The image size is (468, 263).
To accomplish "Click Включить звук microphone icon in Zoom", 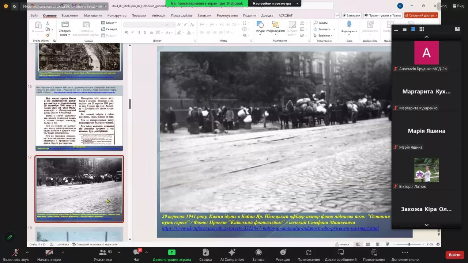I will click(x=16, y=252).
